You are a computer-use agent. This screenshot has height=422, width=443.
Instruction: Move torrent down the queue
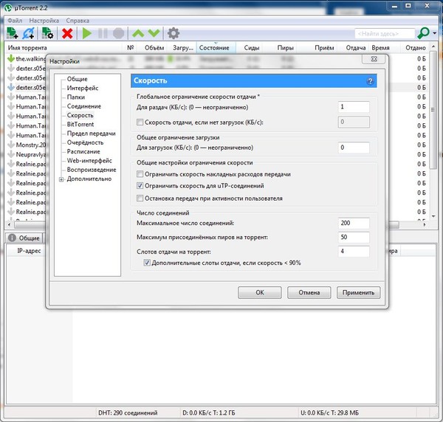coord(154,33)
